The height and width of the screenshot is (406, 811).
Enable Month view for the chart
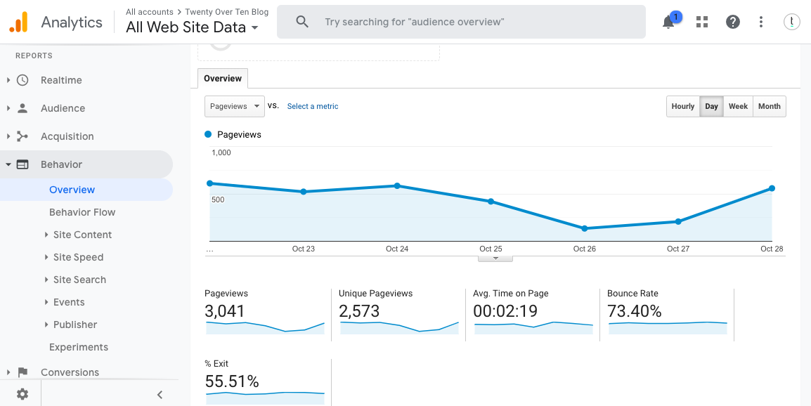pyautogui.click(x=769, y=106)
